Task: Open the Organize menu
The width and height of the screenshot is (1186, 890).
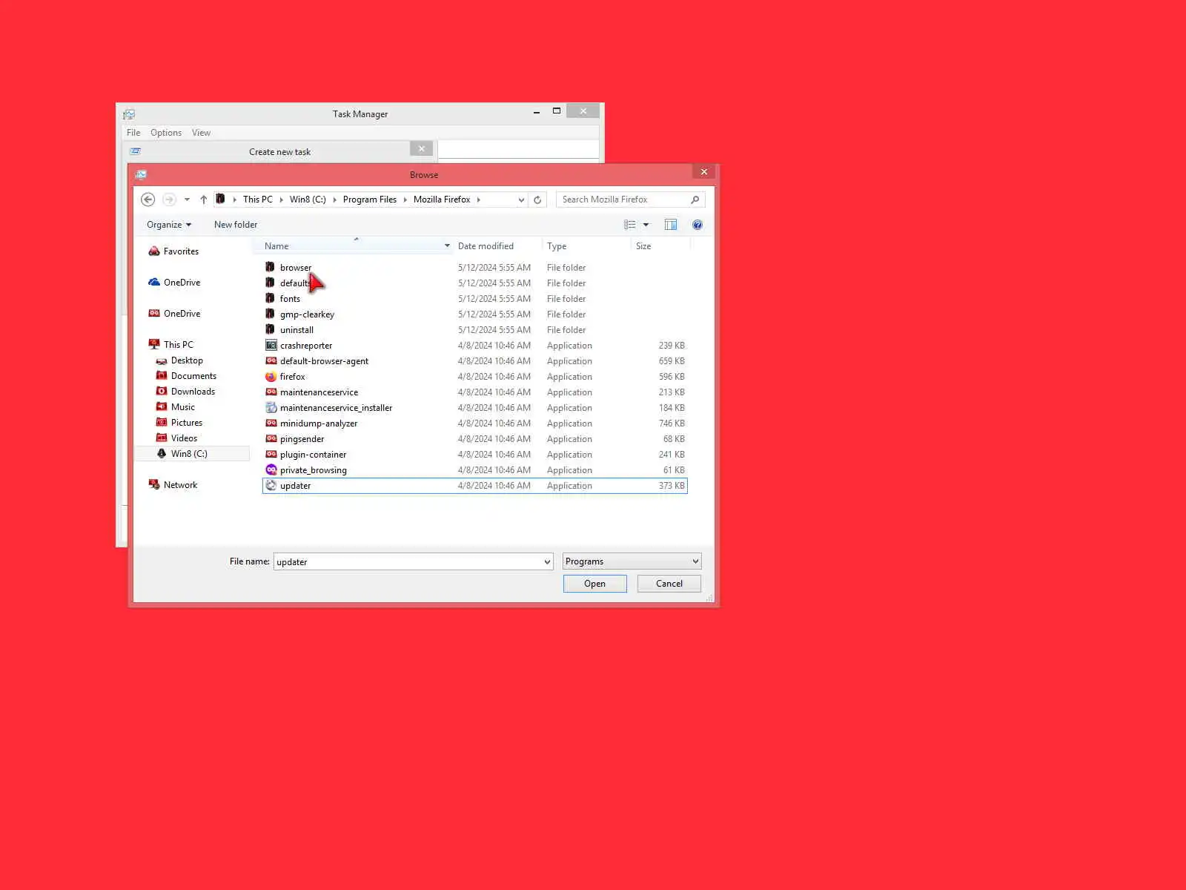Action: point(169,225)
